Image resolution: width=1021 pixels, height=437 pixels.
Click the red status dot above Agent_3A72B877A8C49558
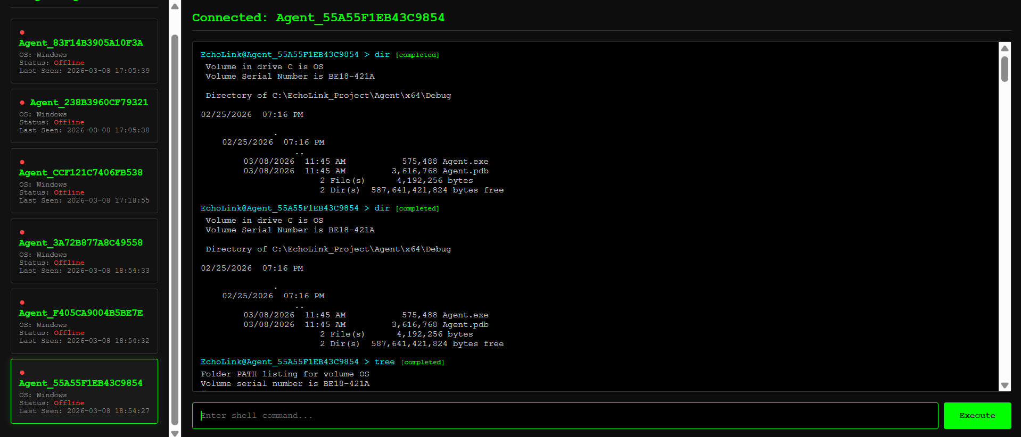pyautogui.click(x=22, y=232)
